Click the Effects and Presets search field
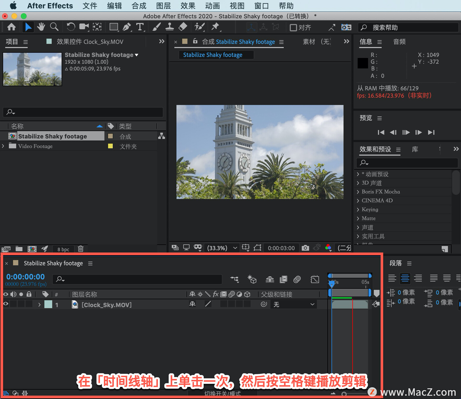The height and width of the screenshot is (399, 461). tap(407, 163)
